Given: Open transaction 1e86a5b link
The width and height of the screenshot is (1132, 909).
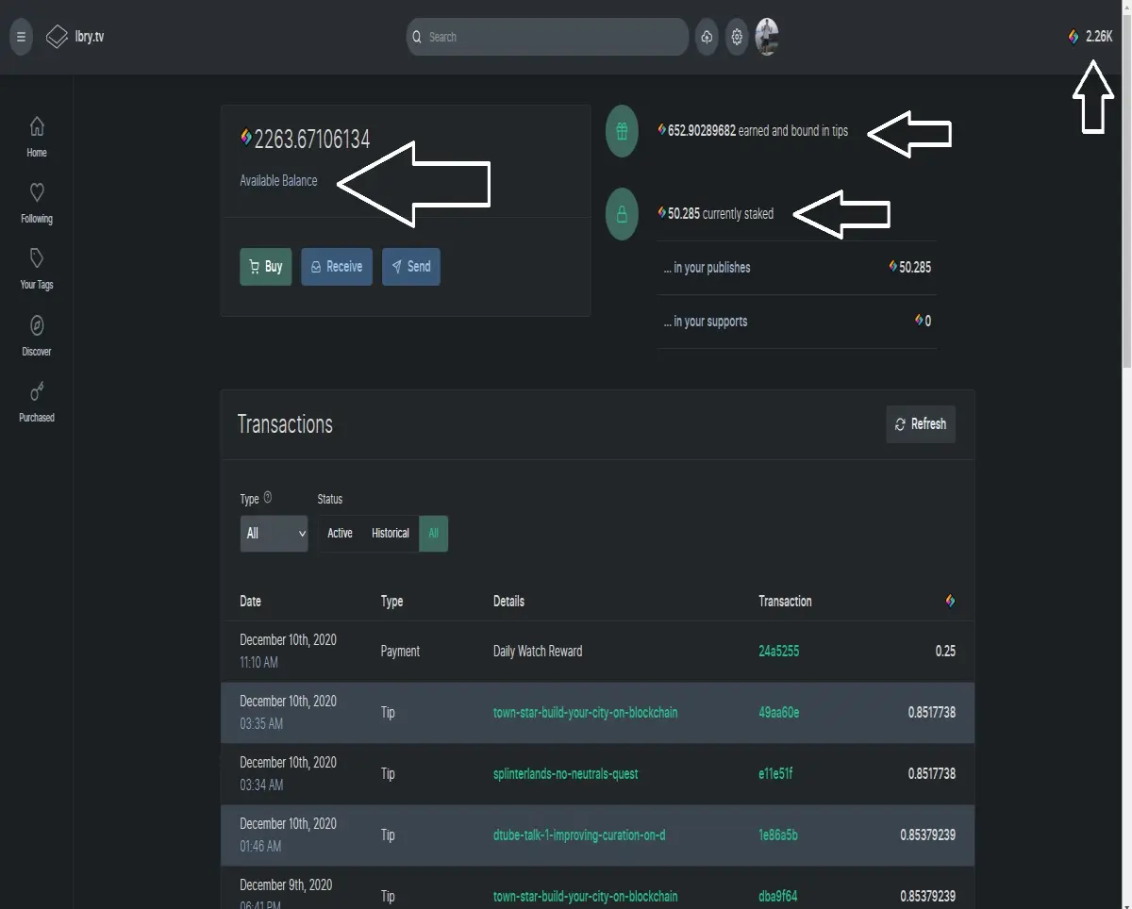Looking at the screenshot, I should [778, 835].
